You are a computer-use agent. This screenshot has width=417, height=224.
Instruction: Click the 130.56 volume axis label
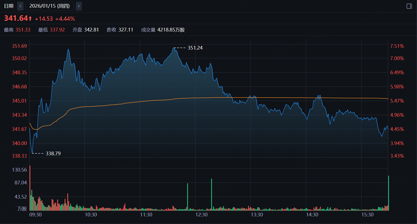19,170
